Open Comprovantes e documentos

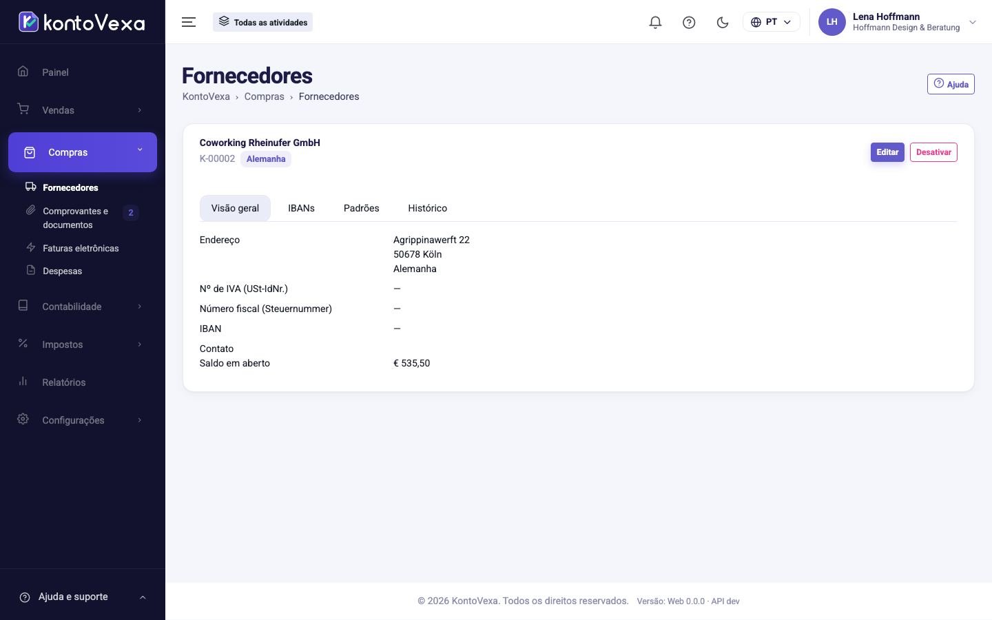tap(76, 218)
